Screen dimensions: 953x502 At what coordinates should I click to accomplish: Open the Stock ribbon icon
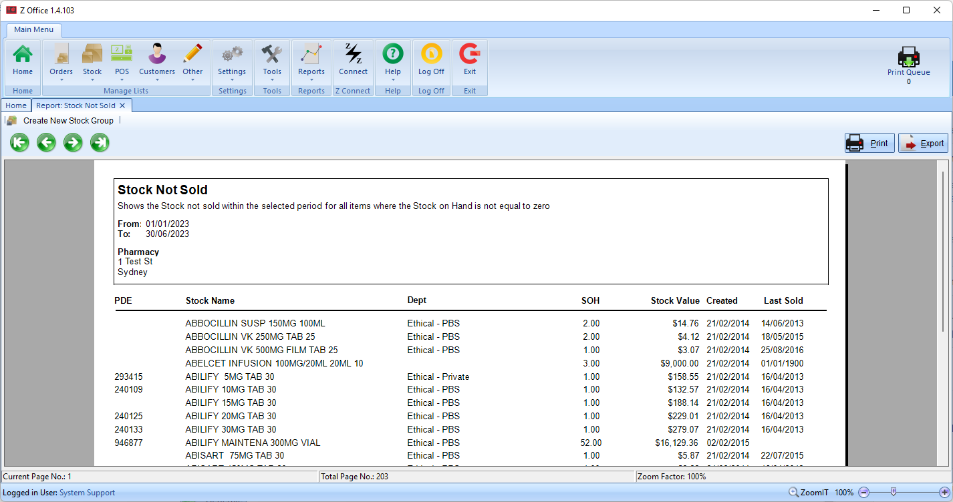pyautogui.click(x=92, y=53)
